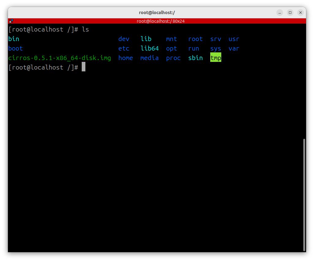
Task: Click the 'lib' entry in the listing
Action: click(x=146, y=39)
